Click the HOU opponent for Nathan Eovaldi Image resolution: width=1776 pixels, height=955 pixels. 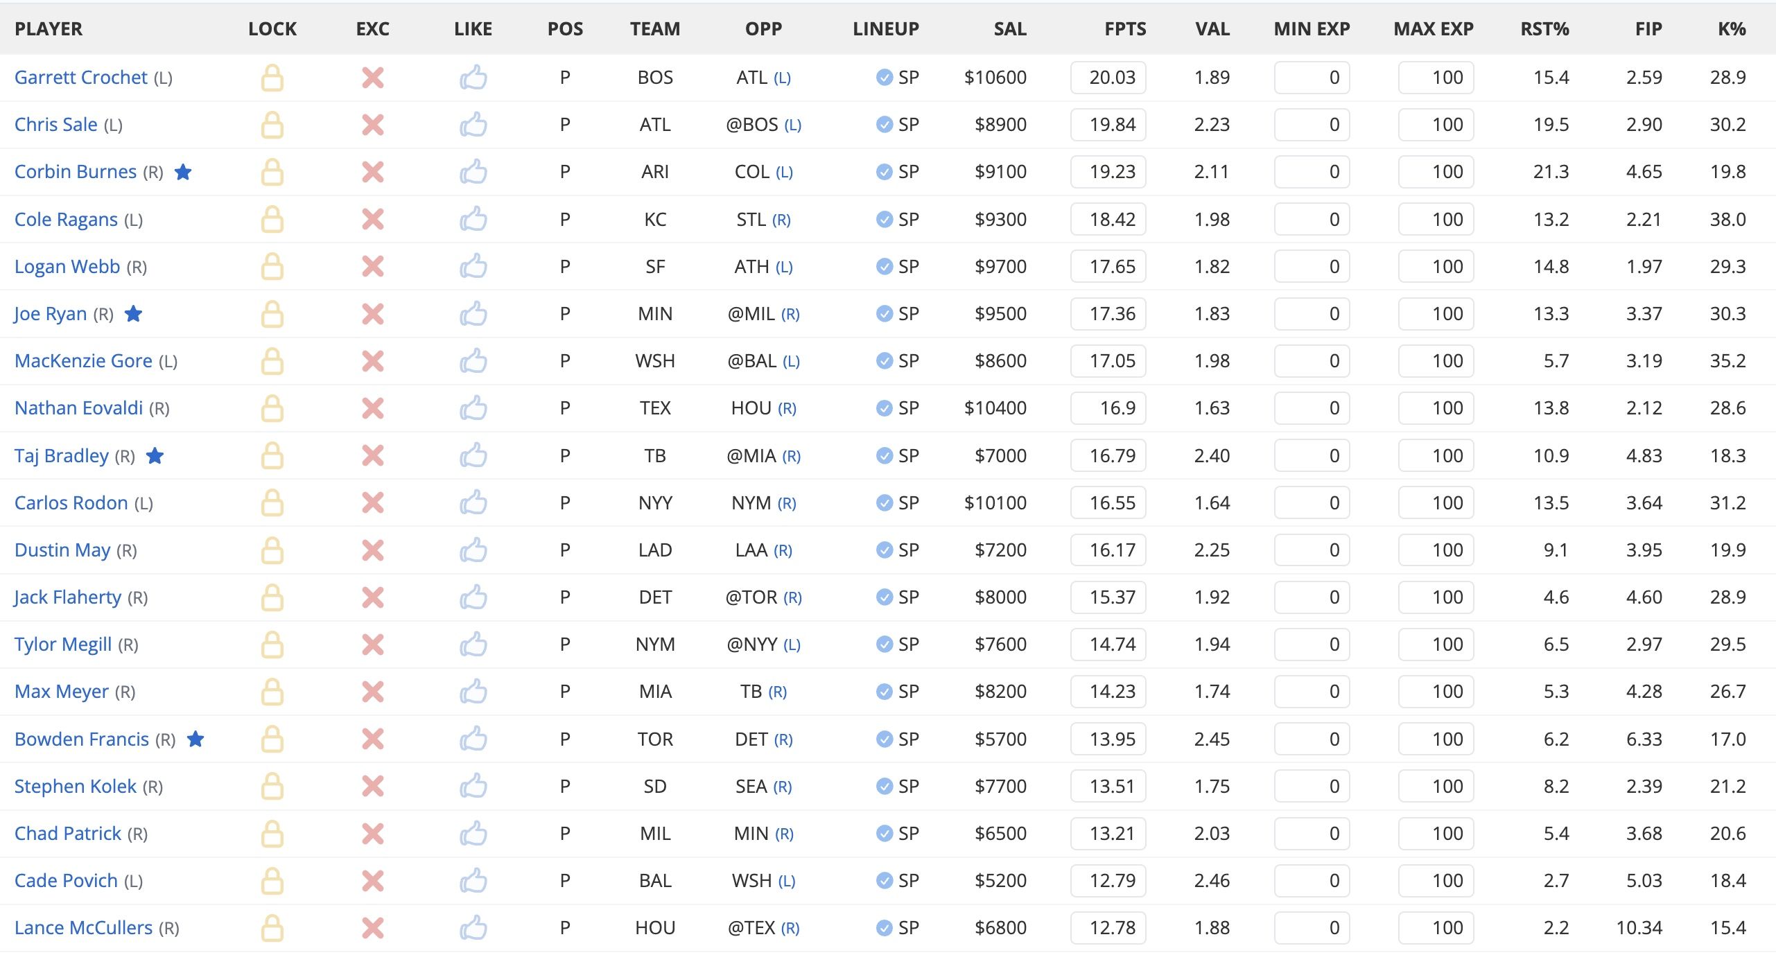coord(751,408)
